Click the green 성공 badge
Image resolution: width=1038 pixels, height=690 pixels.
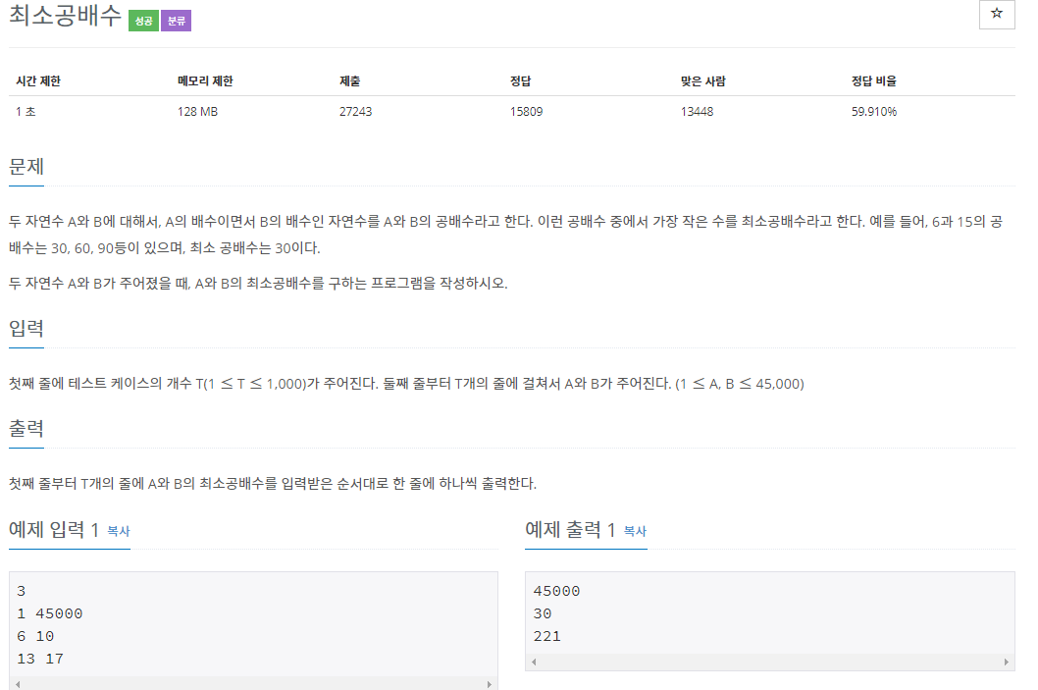coord(143,21)
